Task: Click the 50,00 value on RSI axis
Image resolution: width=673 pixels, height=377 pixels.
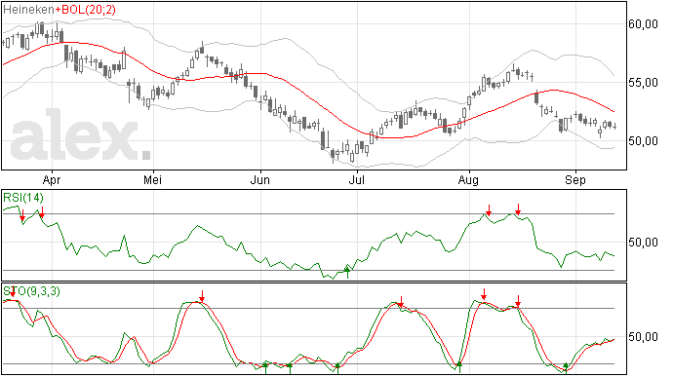Action: [x=643, y=243]
